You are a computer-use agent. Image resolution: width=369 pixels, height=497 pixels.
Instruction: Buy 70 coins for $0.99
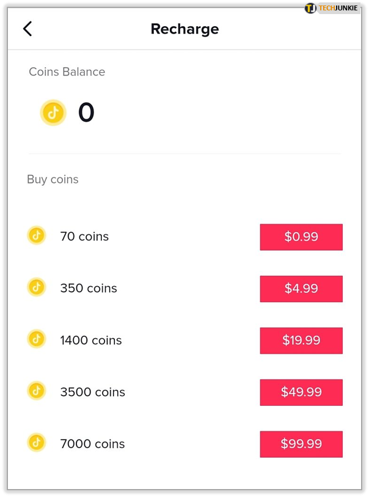[x=301, y=237]
